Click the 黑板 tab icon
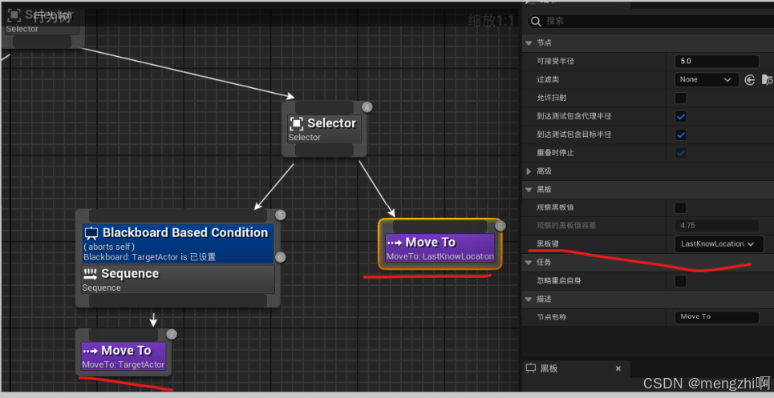The width and height of the screenshot is (774, 398). click(531, 368)
